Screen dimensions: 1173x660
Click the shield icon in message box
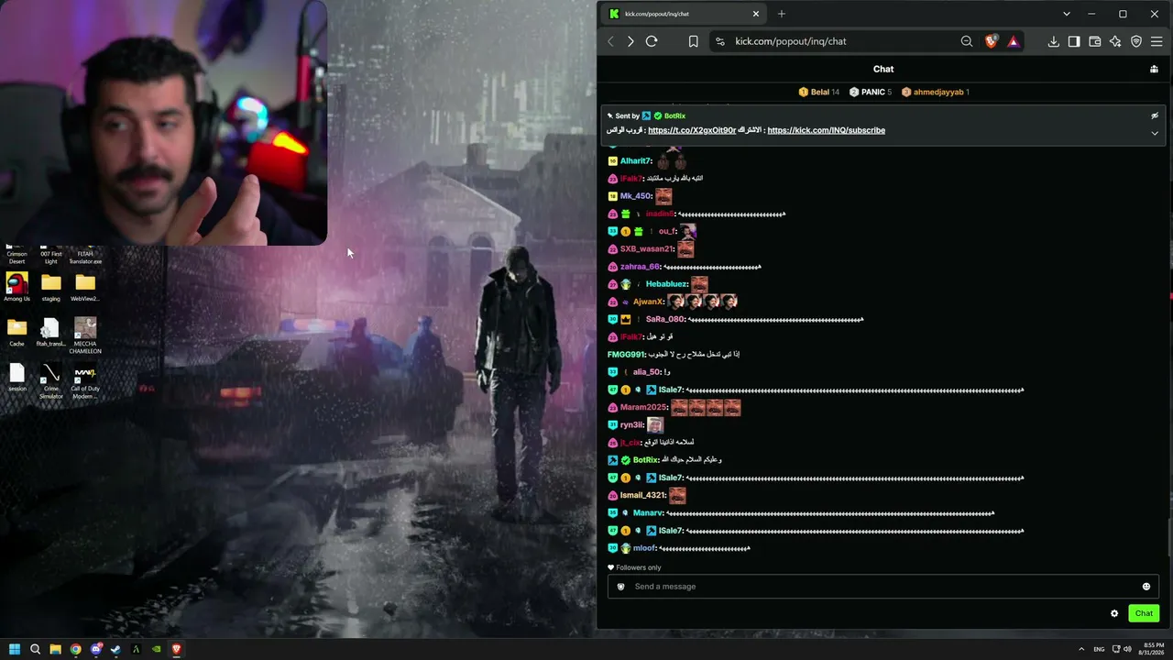pos(620,587)
